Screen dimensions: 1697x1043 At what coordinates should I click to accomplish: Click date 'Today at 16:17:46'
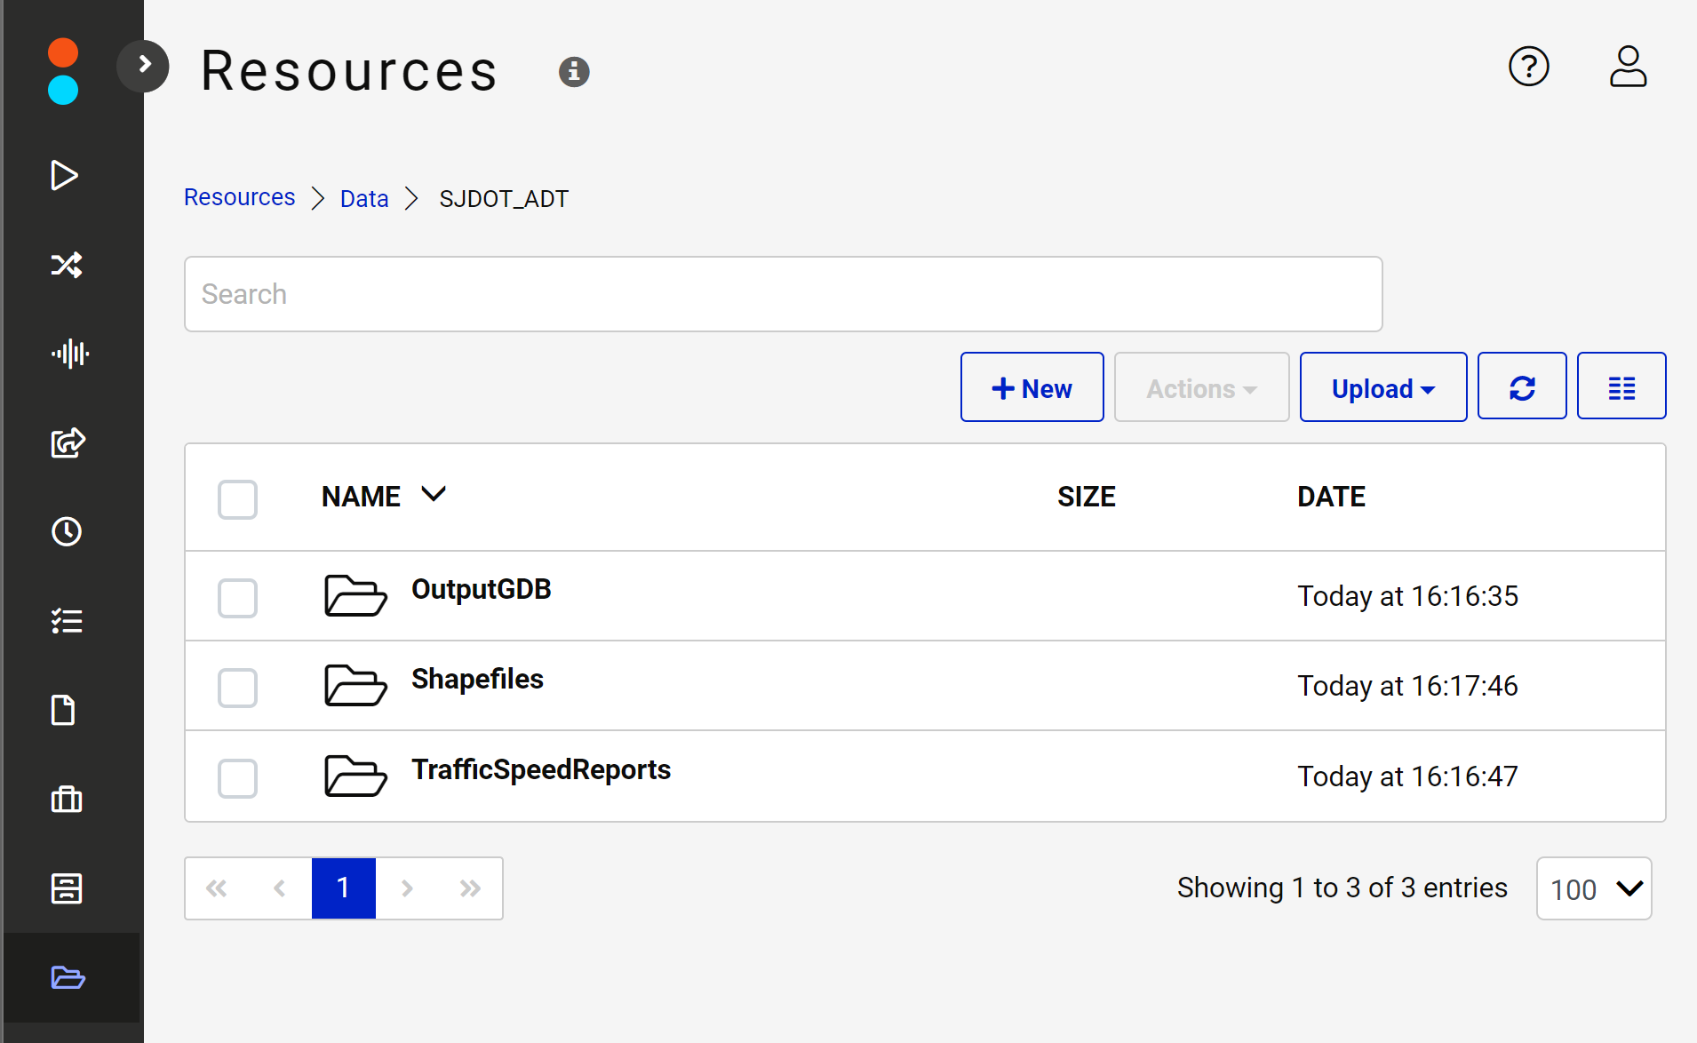pos(1407,686)
